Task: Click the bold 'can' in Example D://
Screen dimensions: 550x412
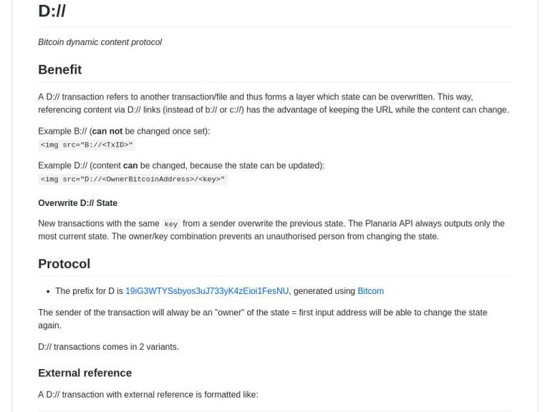Action: pos(130,166)
